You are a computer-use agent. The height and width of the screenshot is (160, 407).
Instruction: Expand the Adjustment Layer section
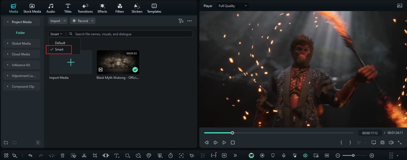pos(22,76)
